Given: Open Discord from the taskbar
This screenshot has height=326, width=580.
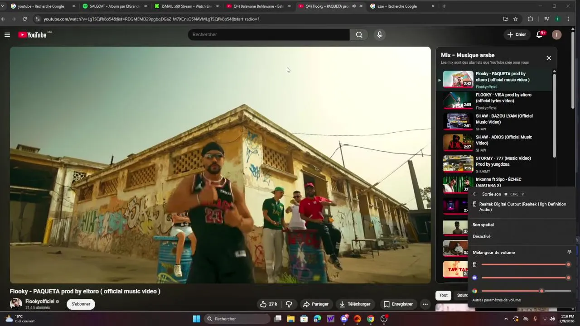Looking at the screenshot, I should click(344, 319).
